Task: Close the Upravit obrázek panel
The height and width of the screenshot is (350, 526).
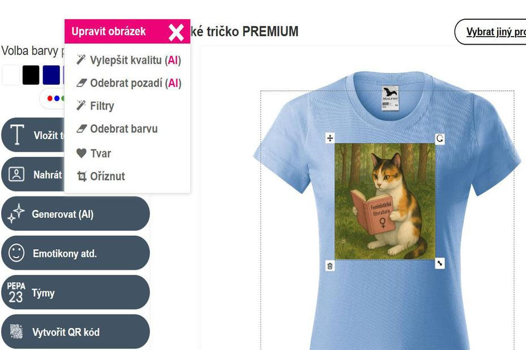Action: click(176, 32)
